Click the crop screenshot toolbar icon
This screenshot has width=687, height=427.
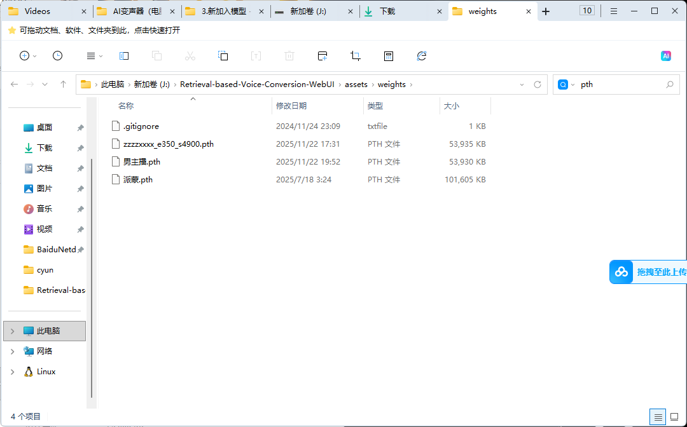pyautogui.click(x=356, y=55)
